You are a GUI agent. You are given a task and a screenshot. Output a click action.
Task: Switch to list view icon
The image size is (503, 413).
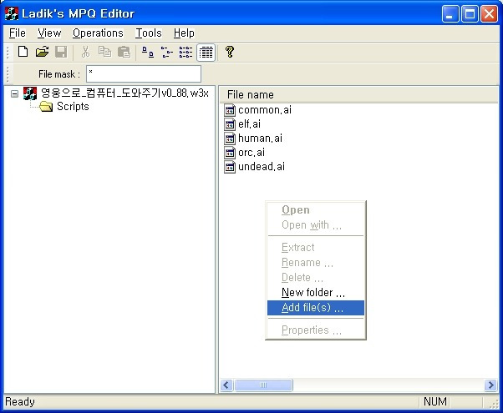(185, 52)
